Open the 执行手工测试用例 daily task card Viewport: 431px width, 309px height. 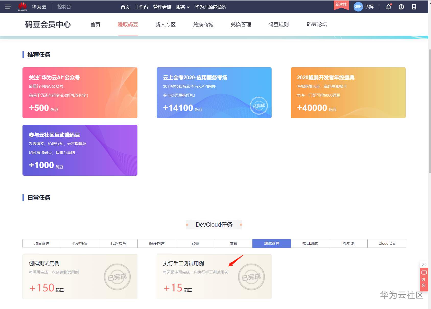(214, 277)
